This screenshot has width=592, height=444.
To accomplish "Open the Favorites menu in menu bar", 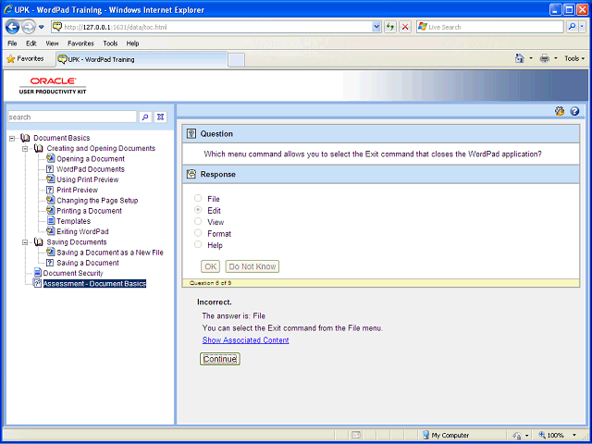I will click(80, 43).
